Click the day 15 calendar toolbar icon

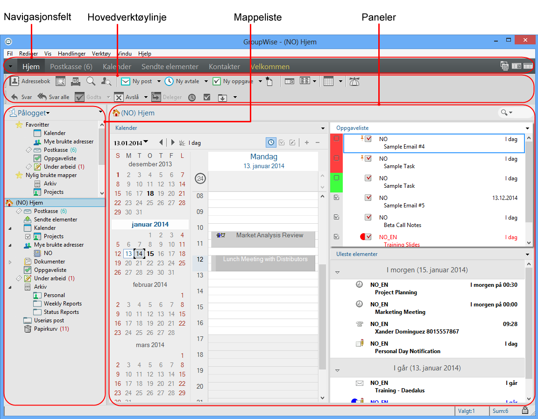[x=76, y=81]
